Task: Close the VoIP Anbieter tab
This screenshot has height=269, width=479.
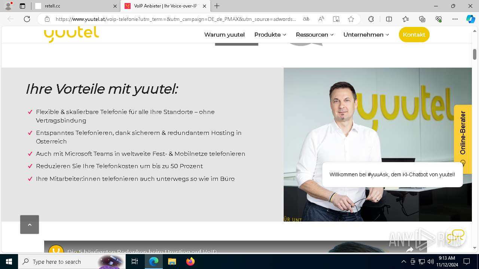Action: coord(204,6)
